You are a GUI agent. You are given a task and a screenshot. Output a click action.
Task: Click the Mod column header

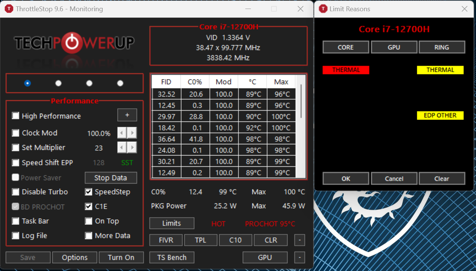pyautogui.click(x=224, y=82)
